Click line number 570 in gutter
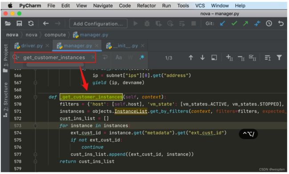This screenshot has height=174, width=289. click(x=18, y=104)
